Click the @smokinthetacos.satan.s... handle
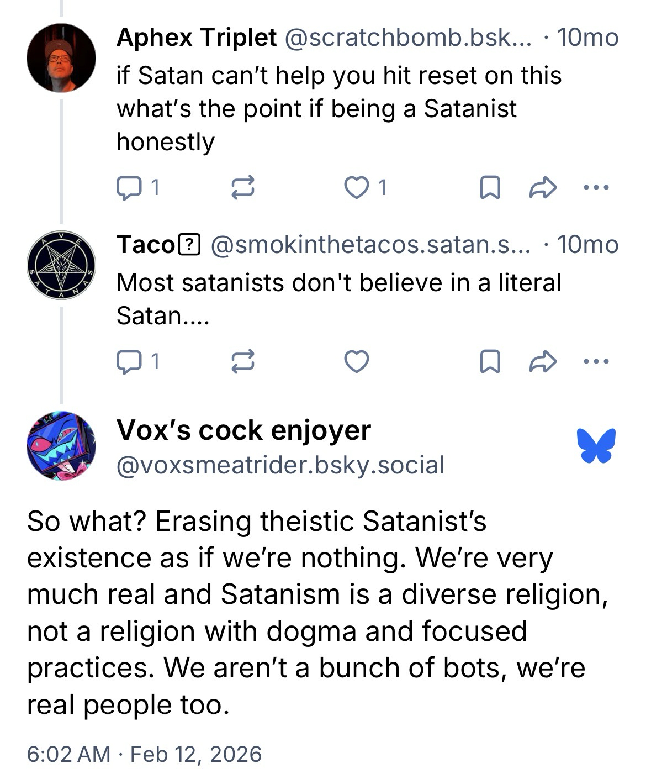 coord(370,245)
